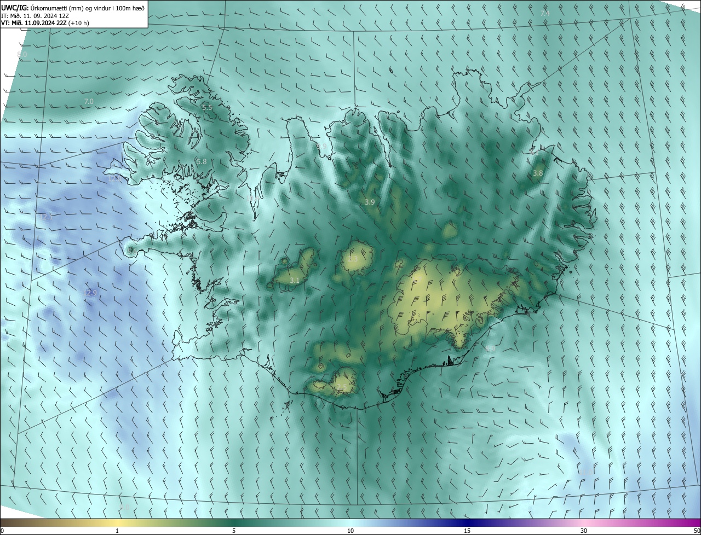
Task: Click the 3.1 value on the glacier
Action: pos(295,281)
